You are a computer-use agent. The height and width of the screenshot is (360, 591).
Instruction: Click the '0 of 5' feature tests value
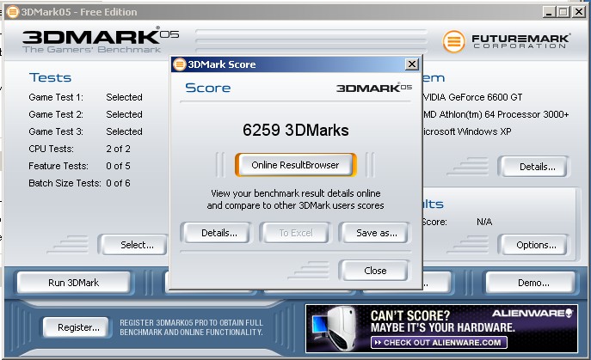(118, 166)
